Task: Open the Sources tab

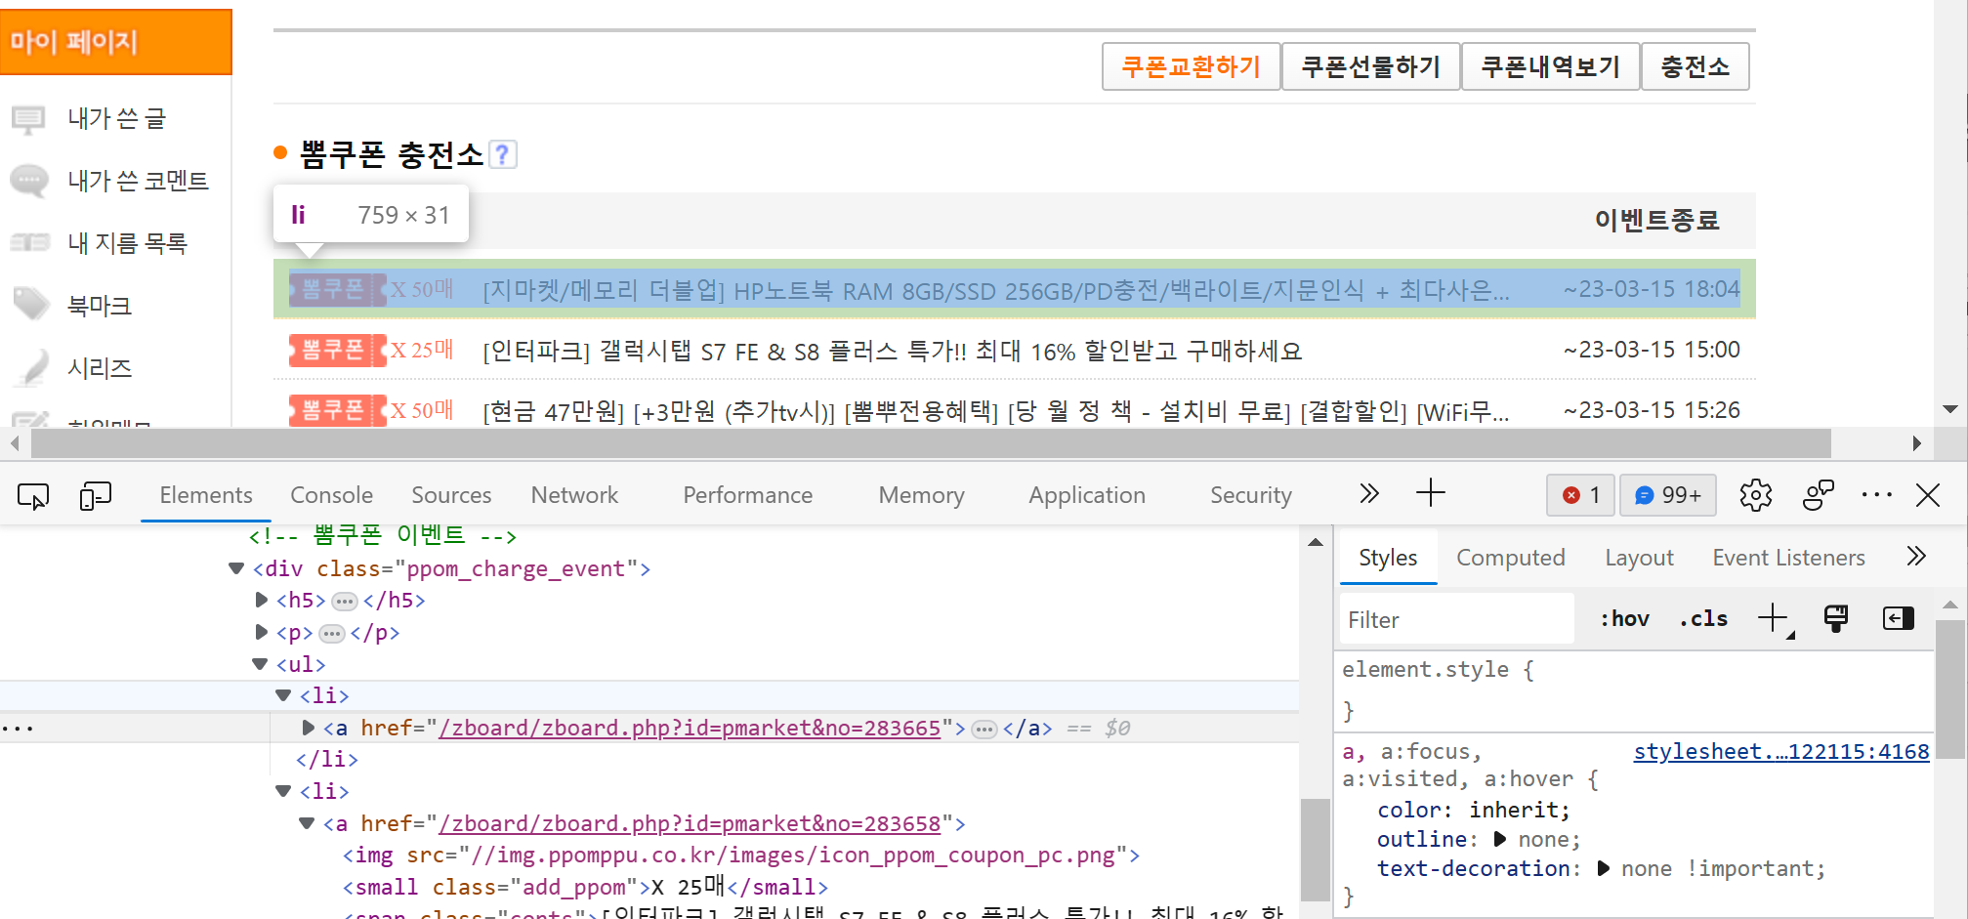Action: (451, 495)
